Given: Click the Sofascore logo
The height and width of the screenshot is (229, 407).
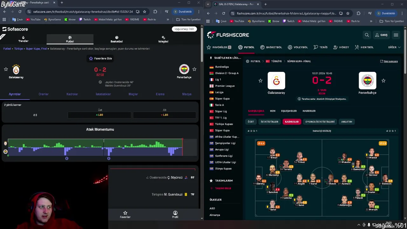Looking at the screenshot, I should point(15,29).
